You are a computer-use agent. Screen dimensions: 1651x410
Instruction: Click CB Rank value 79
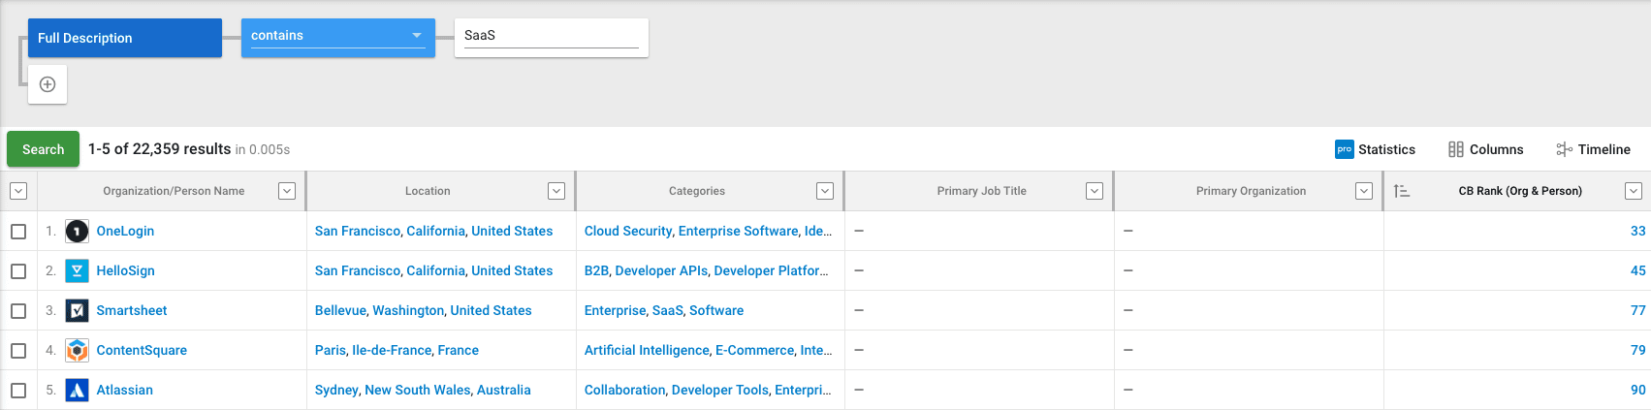[1637, 350]
